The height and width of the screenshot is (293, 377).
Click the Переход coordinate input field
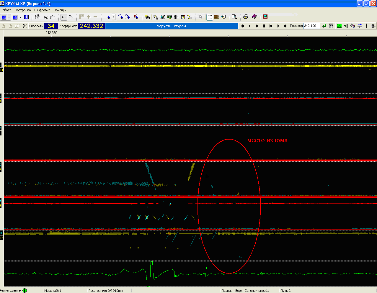tap(312, 26)
